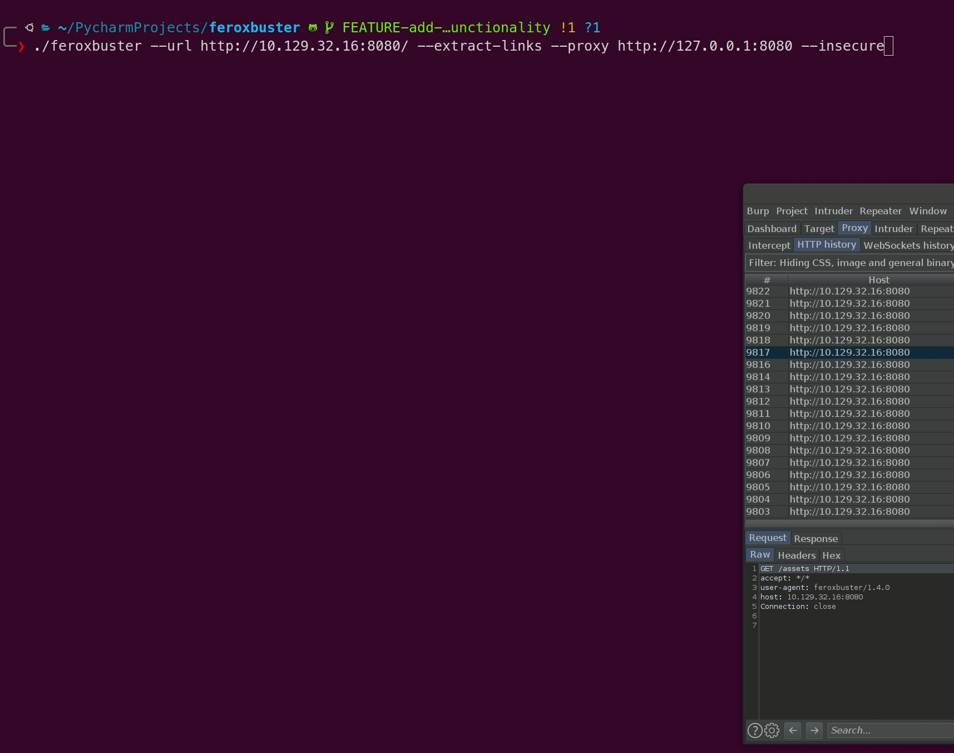
Task: Show the Response tab
Action: point(815,539)
